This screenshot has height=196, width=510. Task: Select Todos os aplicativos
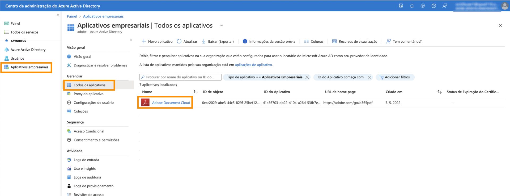coord(90,85)
